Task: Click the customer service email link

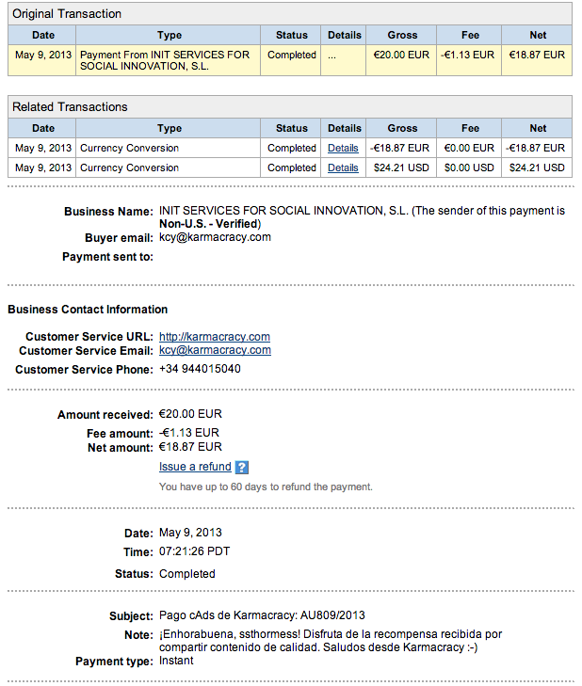Action: pyautogui.click(x=215, y=350)
